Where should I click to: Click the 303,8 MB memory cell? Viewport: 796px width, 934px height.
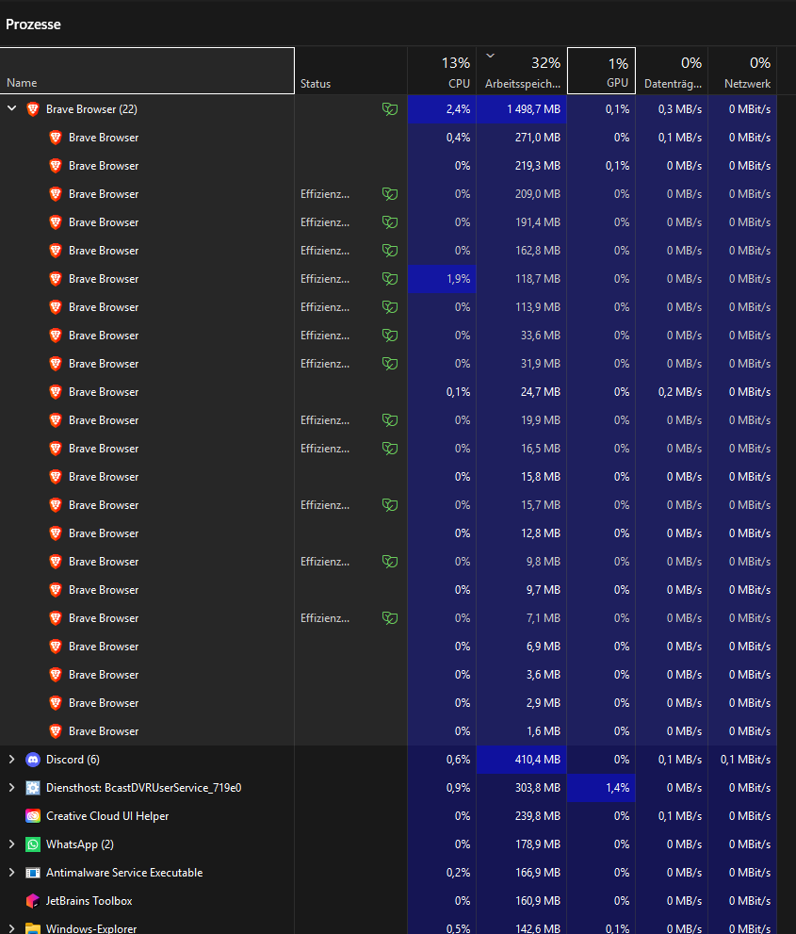pos(522,788)
